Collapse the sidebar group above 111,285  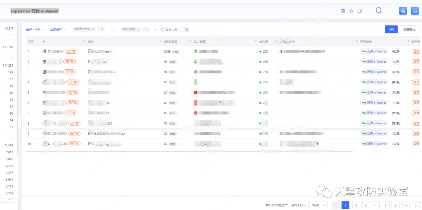coord(11,58)
